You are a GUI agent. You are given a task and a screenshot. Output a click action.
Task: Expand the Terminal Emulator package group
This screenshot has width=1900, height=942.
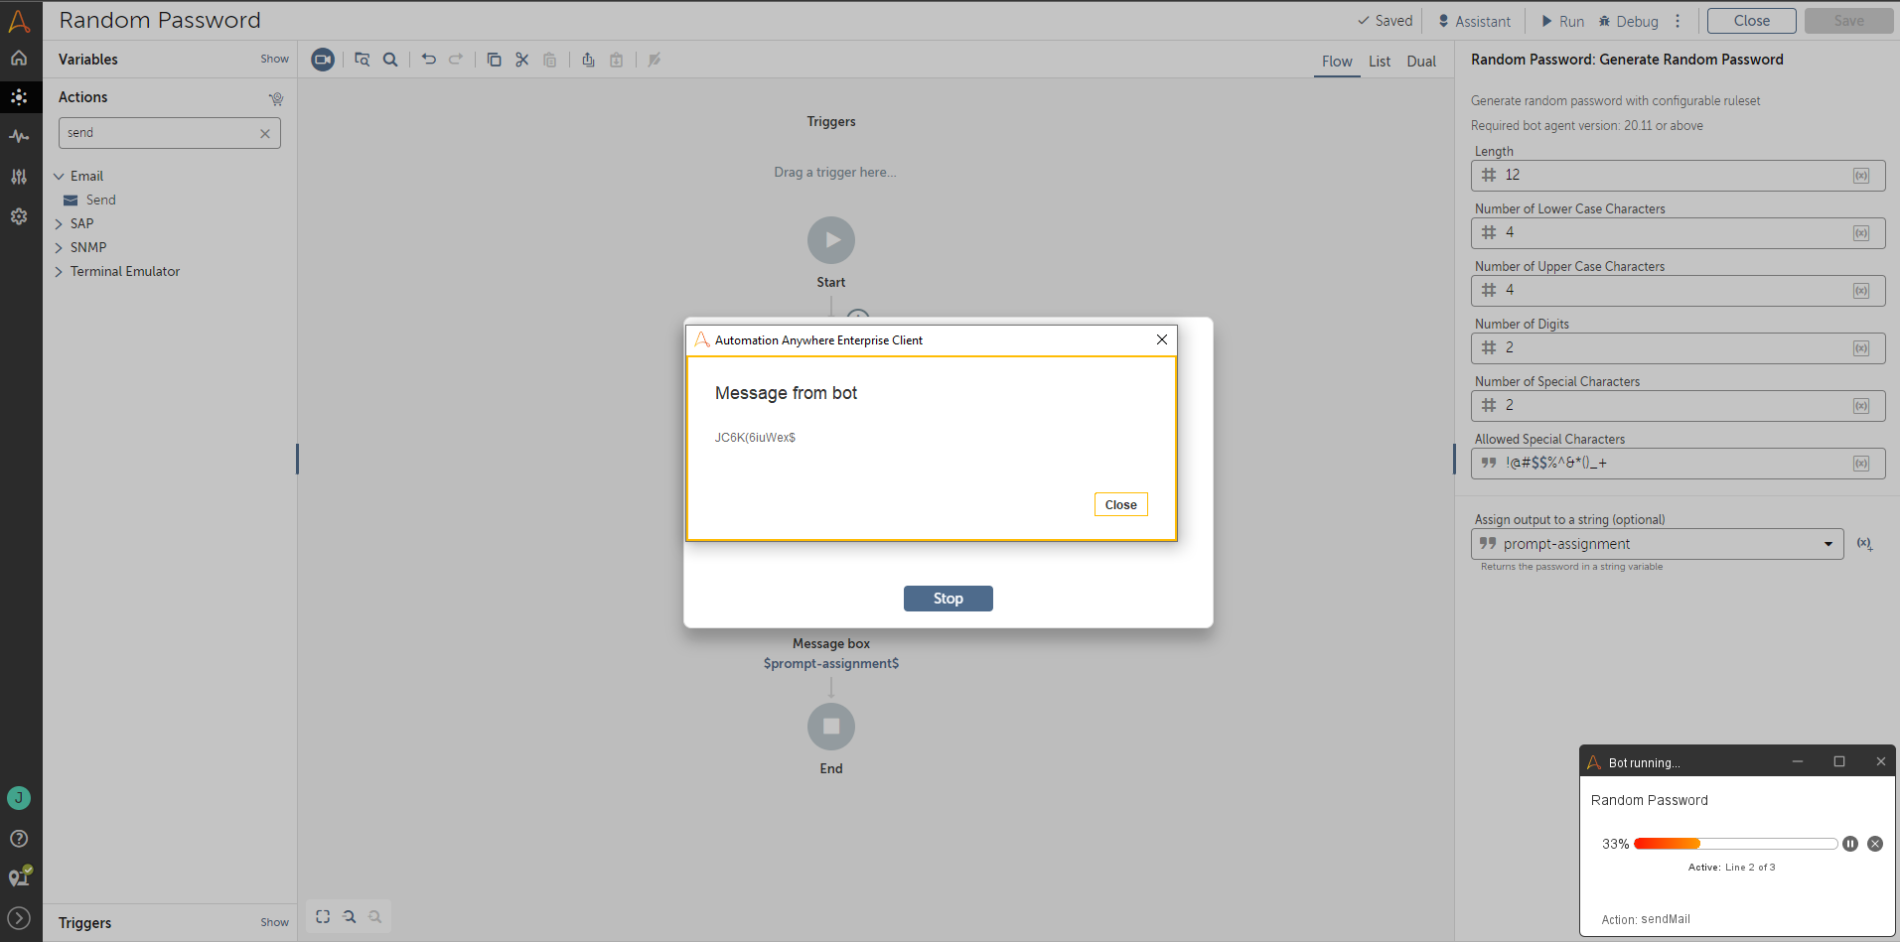point(59,272)
